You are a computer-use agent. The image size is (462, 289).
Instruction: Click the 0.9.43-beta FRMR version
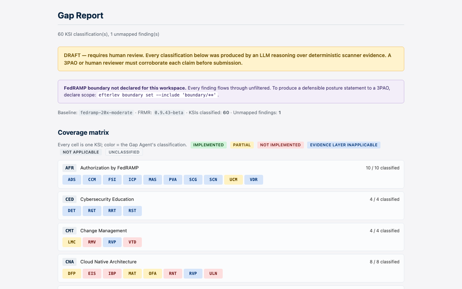point(169,113)
